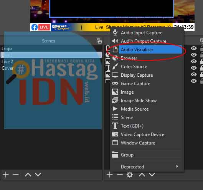
Task: Click the highlighted scene under Logo
Action: tap(51, 55)
